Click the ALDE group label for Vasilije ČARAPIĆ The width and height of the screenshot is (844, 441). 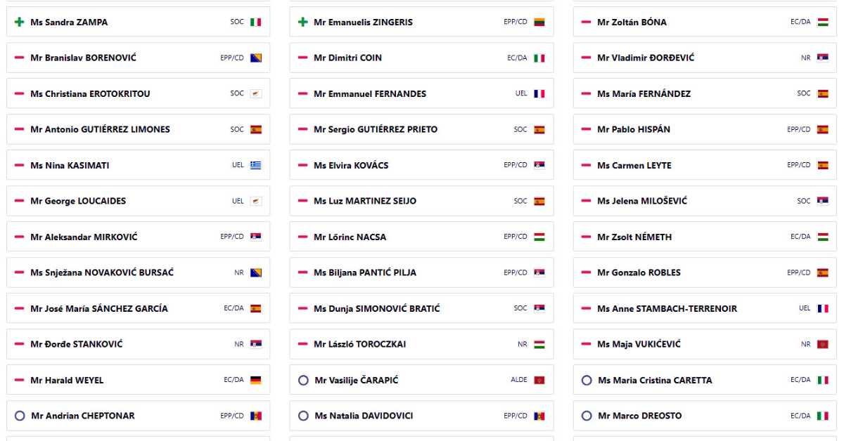pyautogui.click(x=518, y=380)
